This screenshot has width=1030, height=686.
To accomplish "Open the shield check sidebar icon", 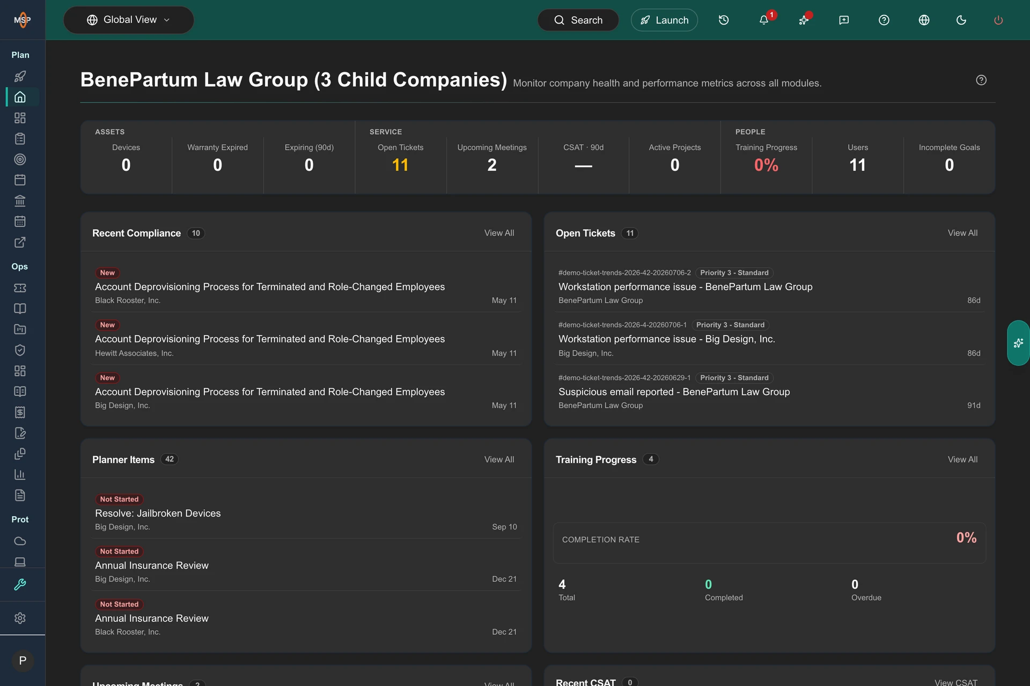I will (20, 350).
